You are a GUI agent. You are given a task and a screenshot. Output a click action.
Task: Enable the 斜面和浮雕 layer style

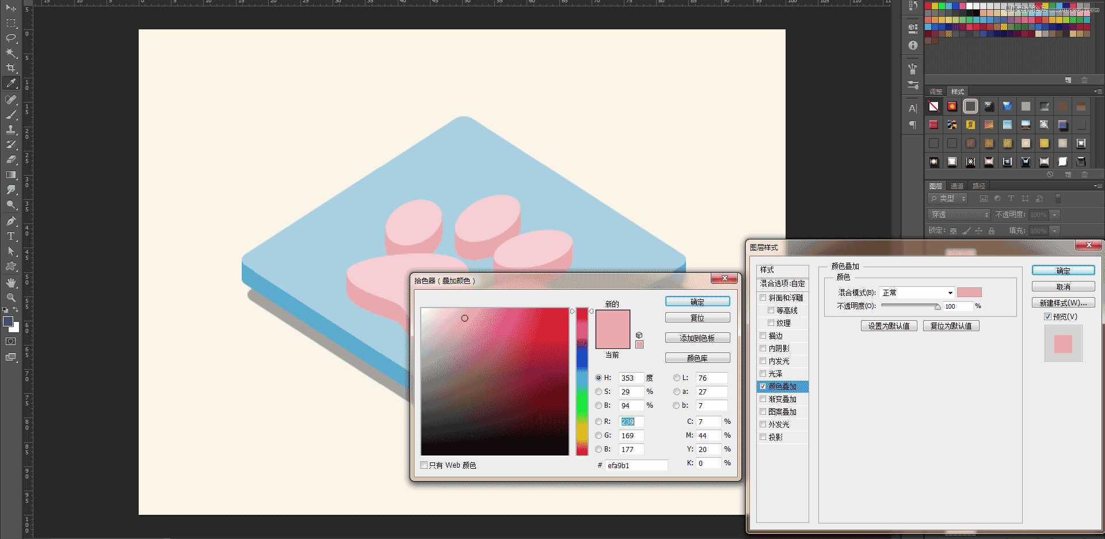point(763,297)
